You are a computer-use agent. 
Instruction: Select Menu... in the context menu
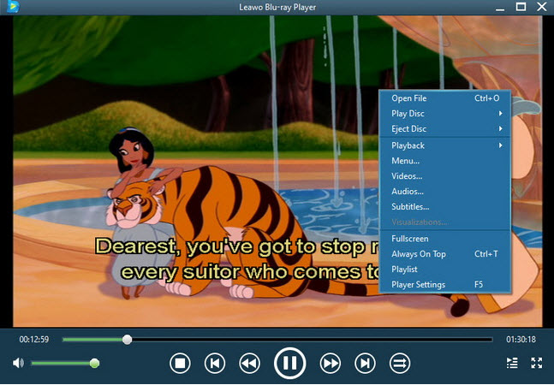(445, 161)
